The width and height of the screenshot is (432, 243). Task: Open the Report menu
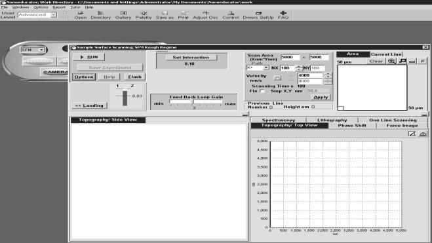(x=59, y=7)
